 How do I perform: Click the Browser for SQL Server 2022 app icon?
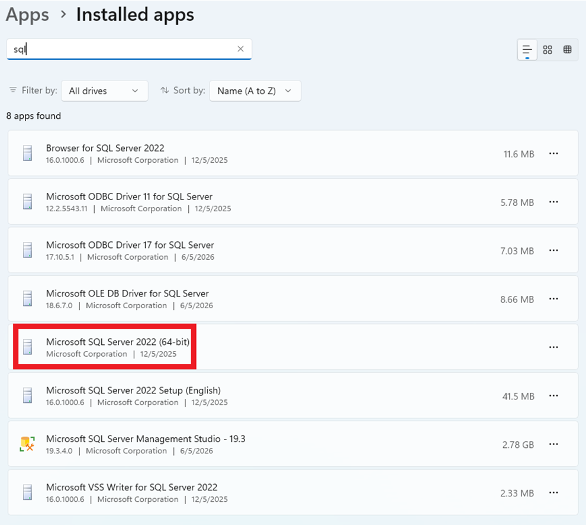pos(28,153)
